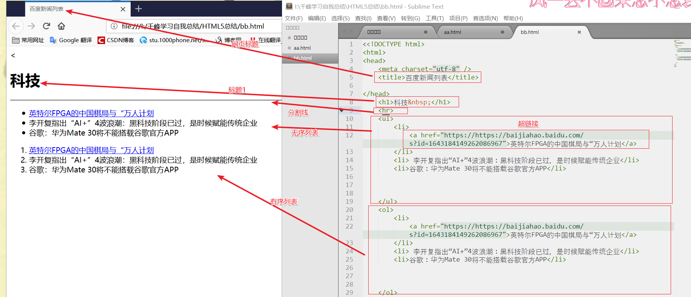Click unsaved dot on first unnamed tab
The width and height of the screenshot is (691, 297).
click(426, 32)
